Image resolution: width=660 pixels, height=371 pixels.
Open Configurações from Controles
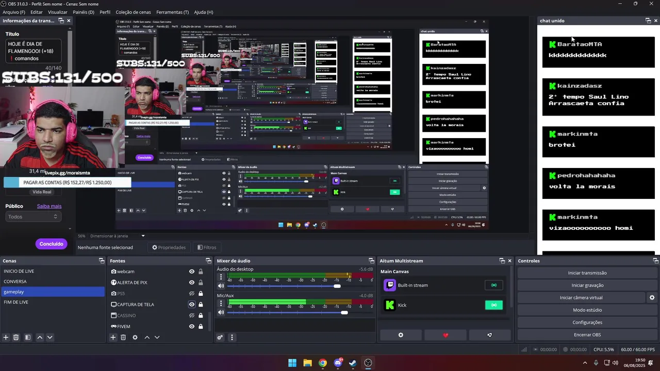coord(587,322)
